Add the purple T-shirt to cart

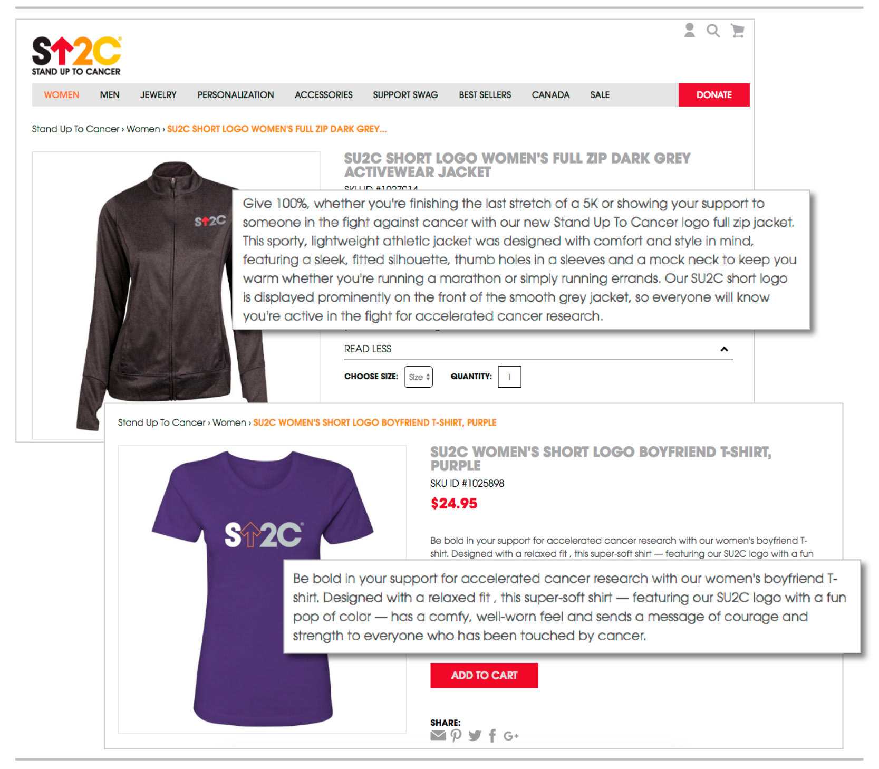[484, 675]
